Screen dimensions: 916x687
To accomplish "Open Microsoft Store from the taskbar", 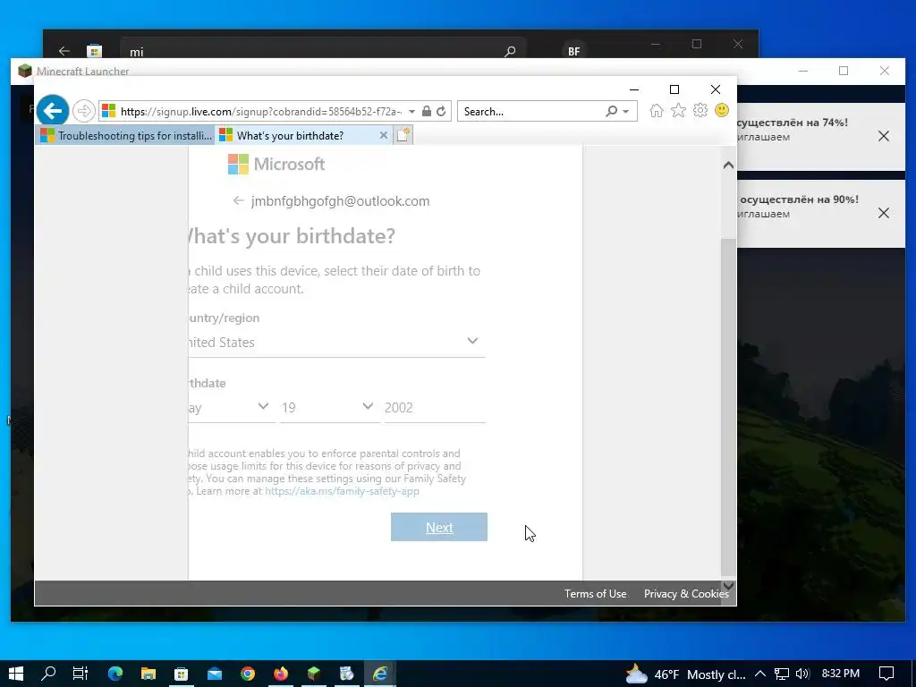I will pyautogui.click(x=181, y=674).
